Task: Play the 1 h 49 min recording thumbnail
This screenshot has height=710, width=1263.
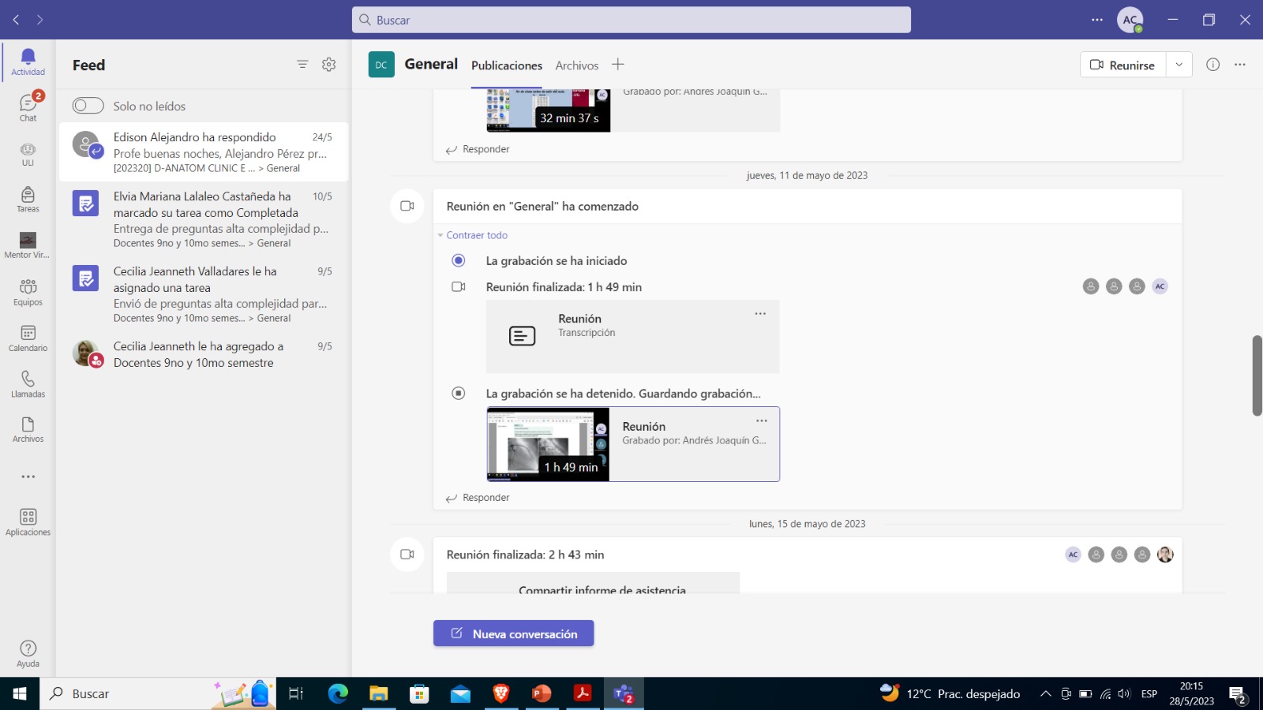Action: point(548,444)
